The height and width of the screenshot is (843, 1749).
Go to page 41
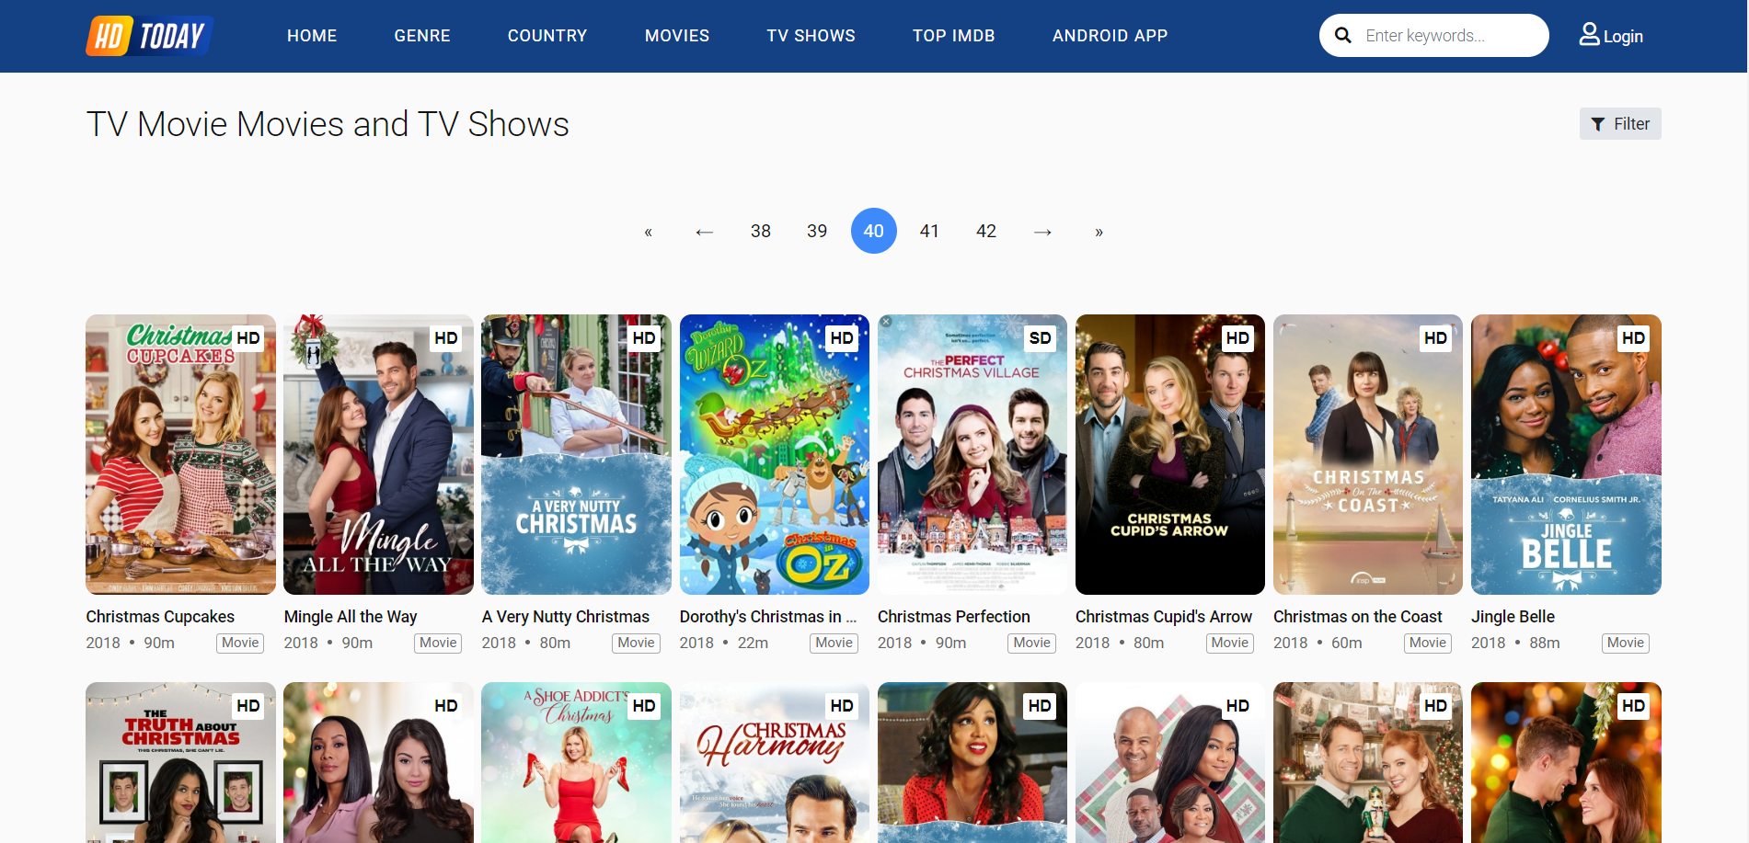929,232
